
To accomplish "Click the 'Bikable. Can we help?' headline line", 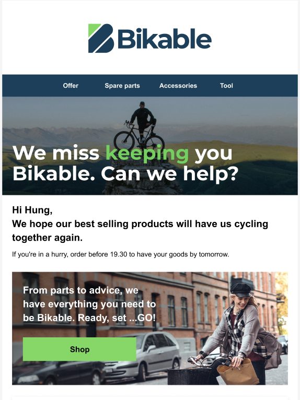I will pyautogui.click(x=125, y=174).
